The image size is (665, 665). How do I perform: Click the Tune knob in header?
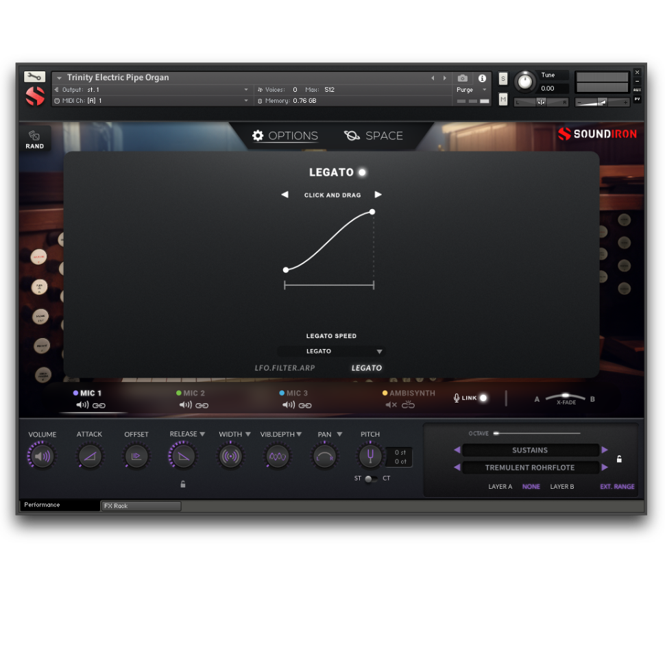pos(524,82)
